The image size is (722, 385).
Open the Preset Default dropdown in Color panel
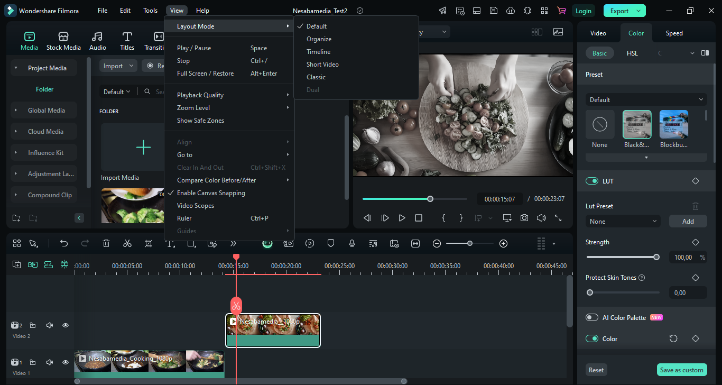click(x=646, y=99)
